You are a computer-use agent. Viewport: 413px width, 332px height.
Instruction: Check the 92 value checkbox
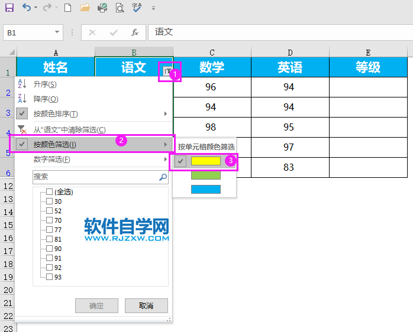click(49, 268)
